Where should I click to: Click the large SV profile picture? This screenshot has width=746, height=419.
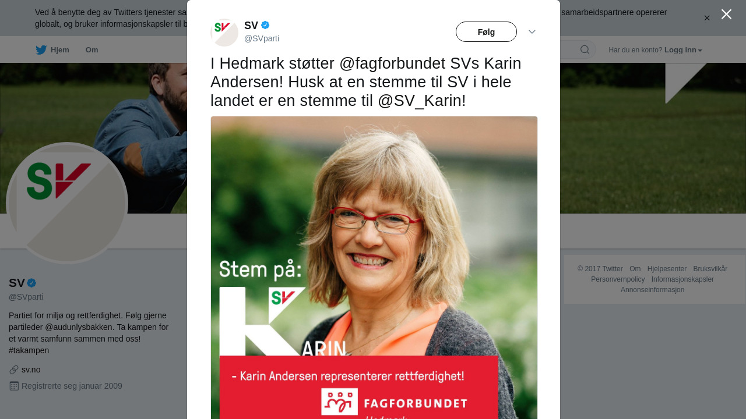click(x=67, y=203)
